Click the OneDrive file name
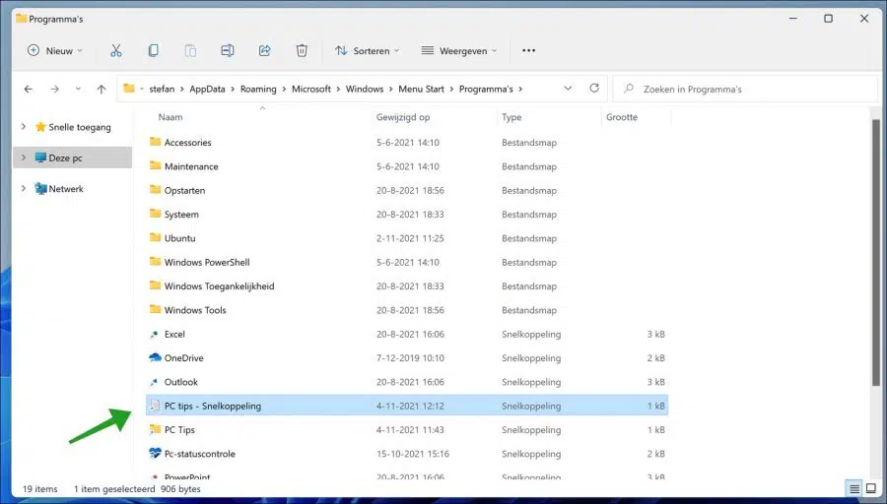The image size is (887, 504). point(184,357)
